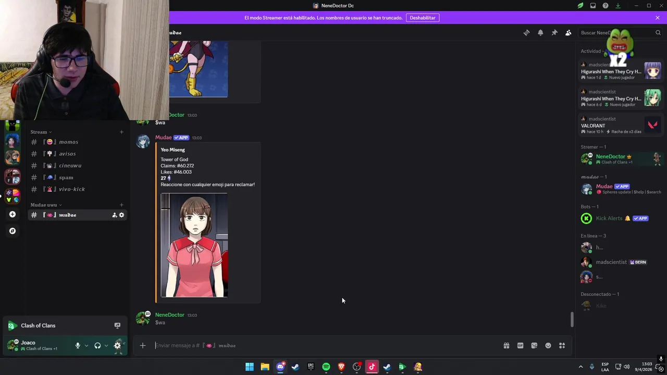Open notification settings bell icon
Viewport: 667px width, 375px height.
pos(540,32)
